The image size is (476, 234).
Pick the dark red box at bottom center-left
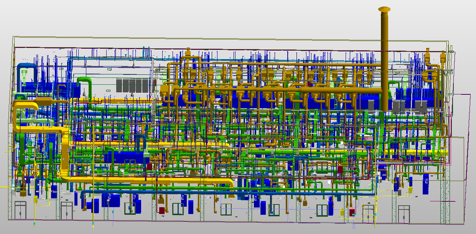pos(162,210)
